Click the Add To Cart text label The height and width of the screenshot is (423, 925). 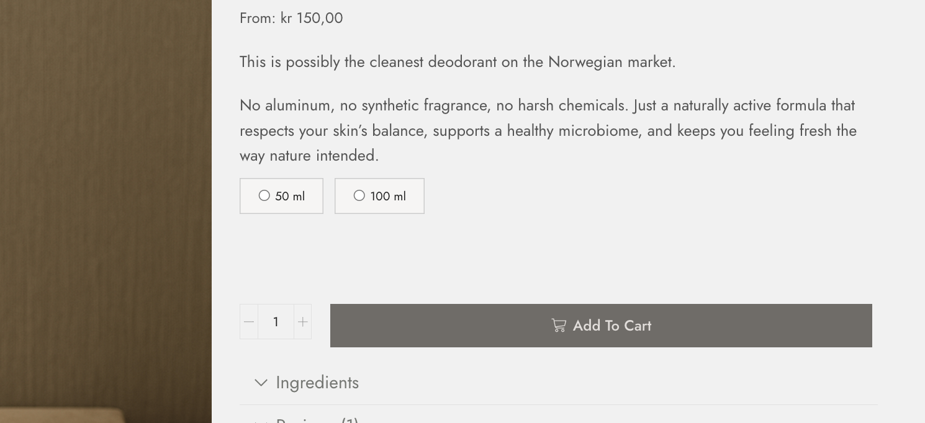coord(612,326)
